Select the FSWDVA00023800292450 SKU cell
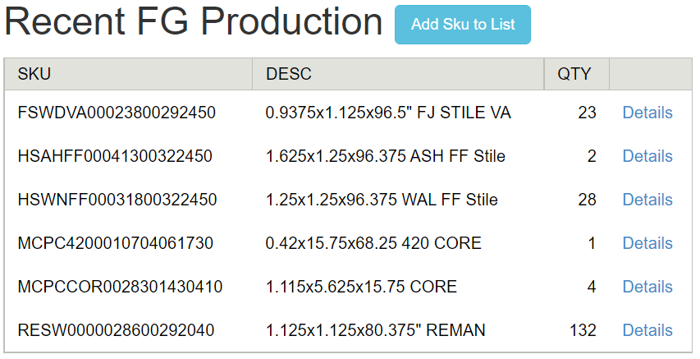The height and width of the screenshot is (359, 700). click(117, 113)
